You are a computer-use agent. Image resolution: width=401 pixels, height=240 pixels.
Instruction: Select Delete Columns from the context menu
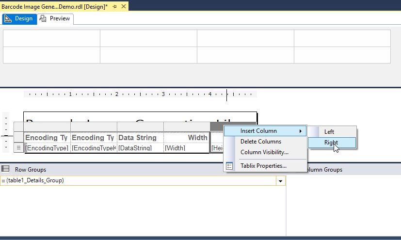pos(265,142)
